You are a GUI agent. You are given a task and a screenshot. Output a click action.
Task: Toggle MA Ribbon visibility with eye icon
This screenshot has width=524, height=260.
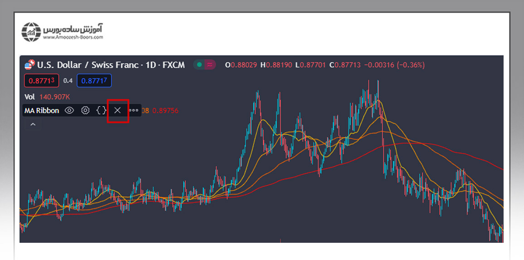(x=69, y=110)
